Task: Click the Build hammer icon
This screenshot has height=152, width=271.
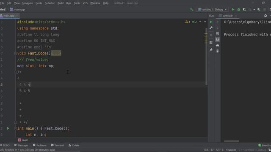Action: [191, 9]
